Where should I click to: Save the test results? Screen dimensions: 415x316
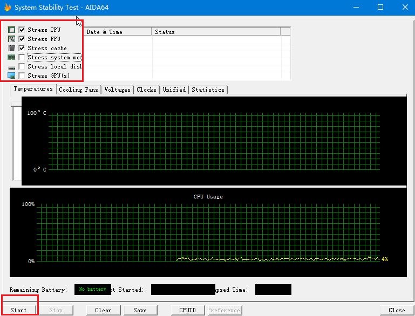[140, 310]
